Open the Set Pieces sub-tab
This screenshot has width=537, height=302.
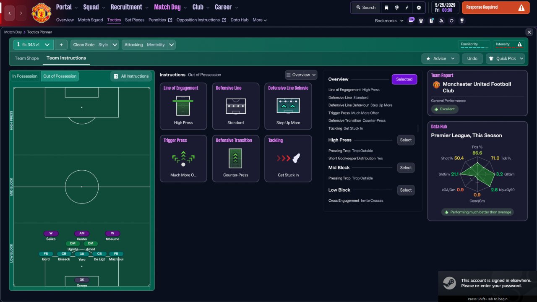pos(135,20)
